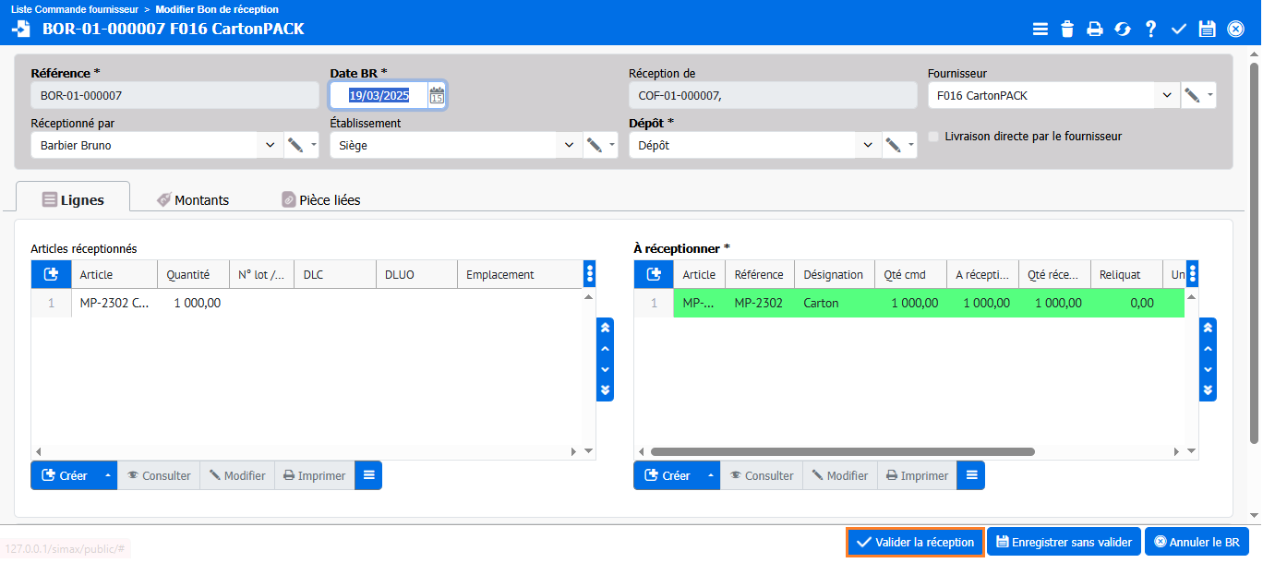Open the Pièce liées tab
The width and height of the screenshot is (1263, 563).
[x=320, y=199]
